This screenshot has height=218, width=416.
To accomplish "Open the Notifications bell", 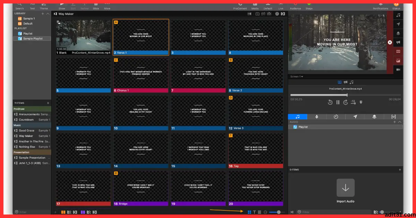I will click(x=380, y=6).
